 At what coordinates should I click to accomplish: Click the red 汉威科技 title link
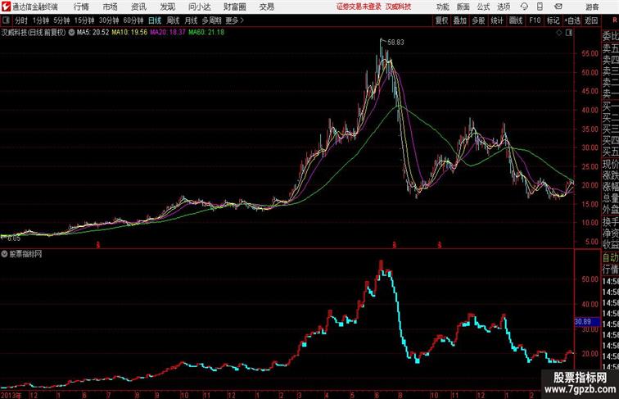pyautogui.click(x=398, y=7)
